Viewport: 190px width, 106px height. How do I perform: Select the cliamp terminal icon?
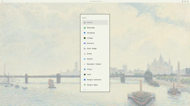(85, 38)
